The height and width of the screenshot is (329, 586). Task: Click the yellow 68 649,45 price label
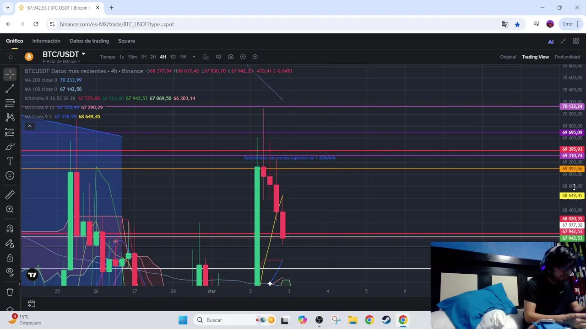click(x=572, y=196)
